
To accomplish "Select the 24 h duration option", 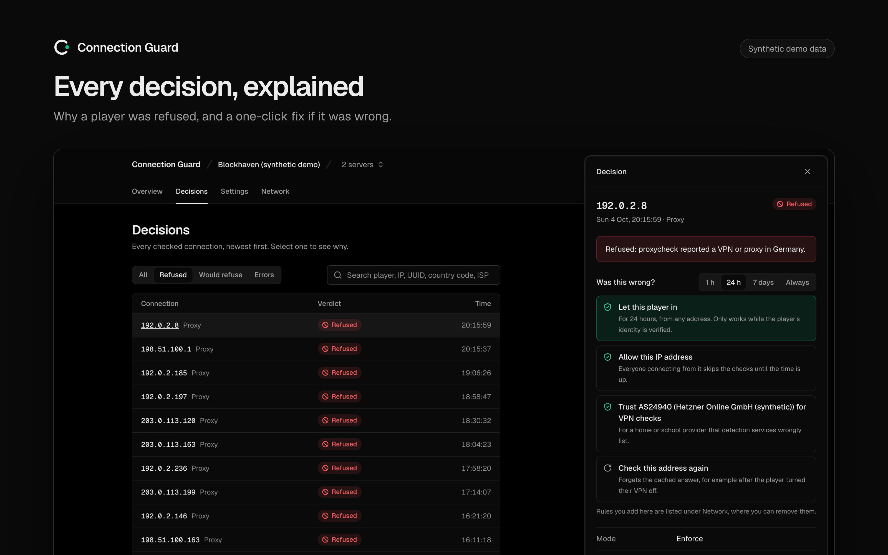I will tap(733, 282).
